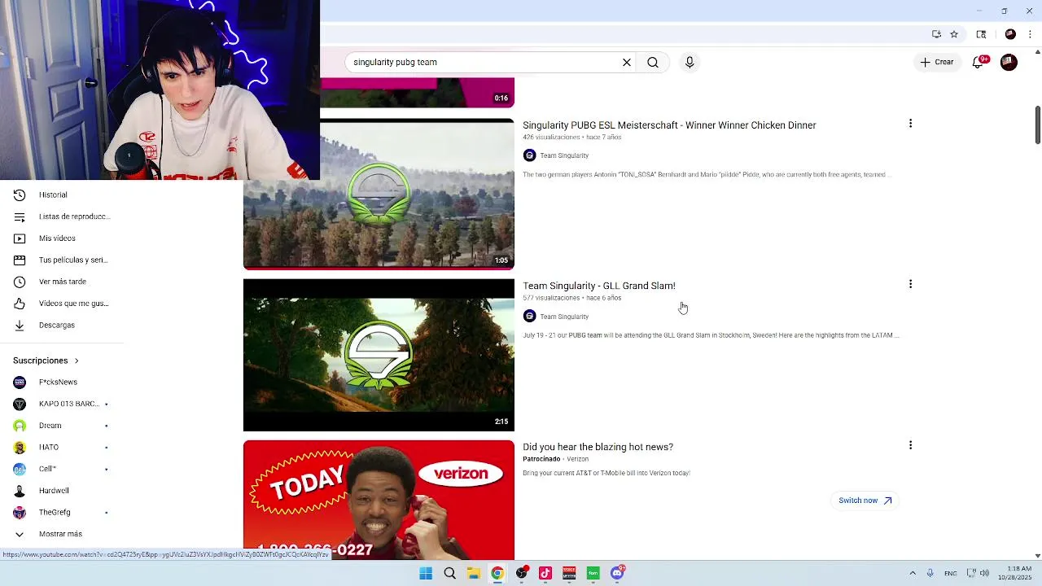This screenshot has width=1042, height=586.
Task: Open the TikTok taskbar icon
Action: (545, 573)
